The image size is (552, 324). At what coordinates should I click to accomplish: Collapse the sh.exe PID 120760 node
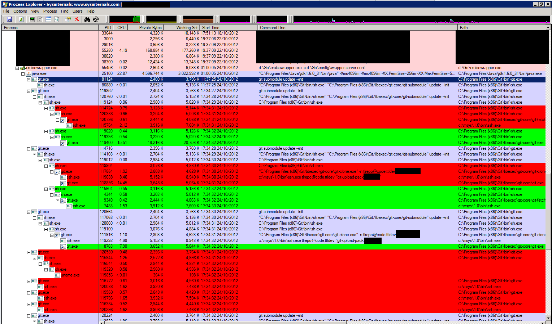34,96
